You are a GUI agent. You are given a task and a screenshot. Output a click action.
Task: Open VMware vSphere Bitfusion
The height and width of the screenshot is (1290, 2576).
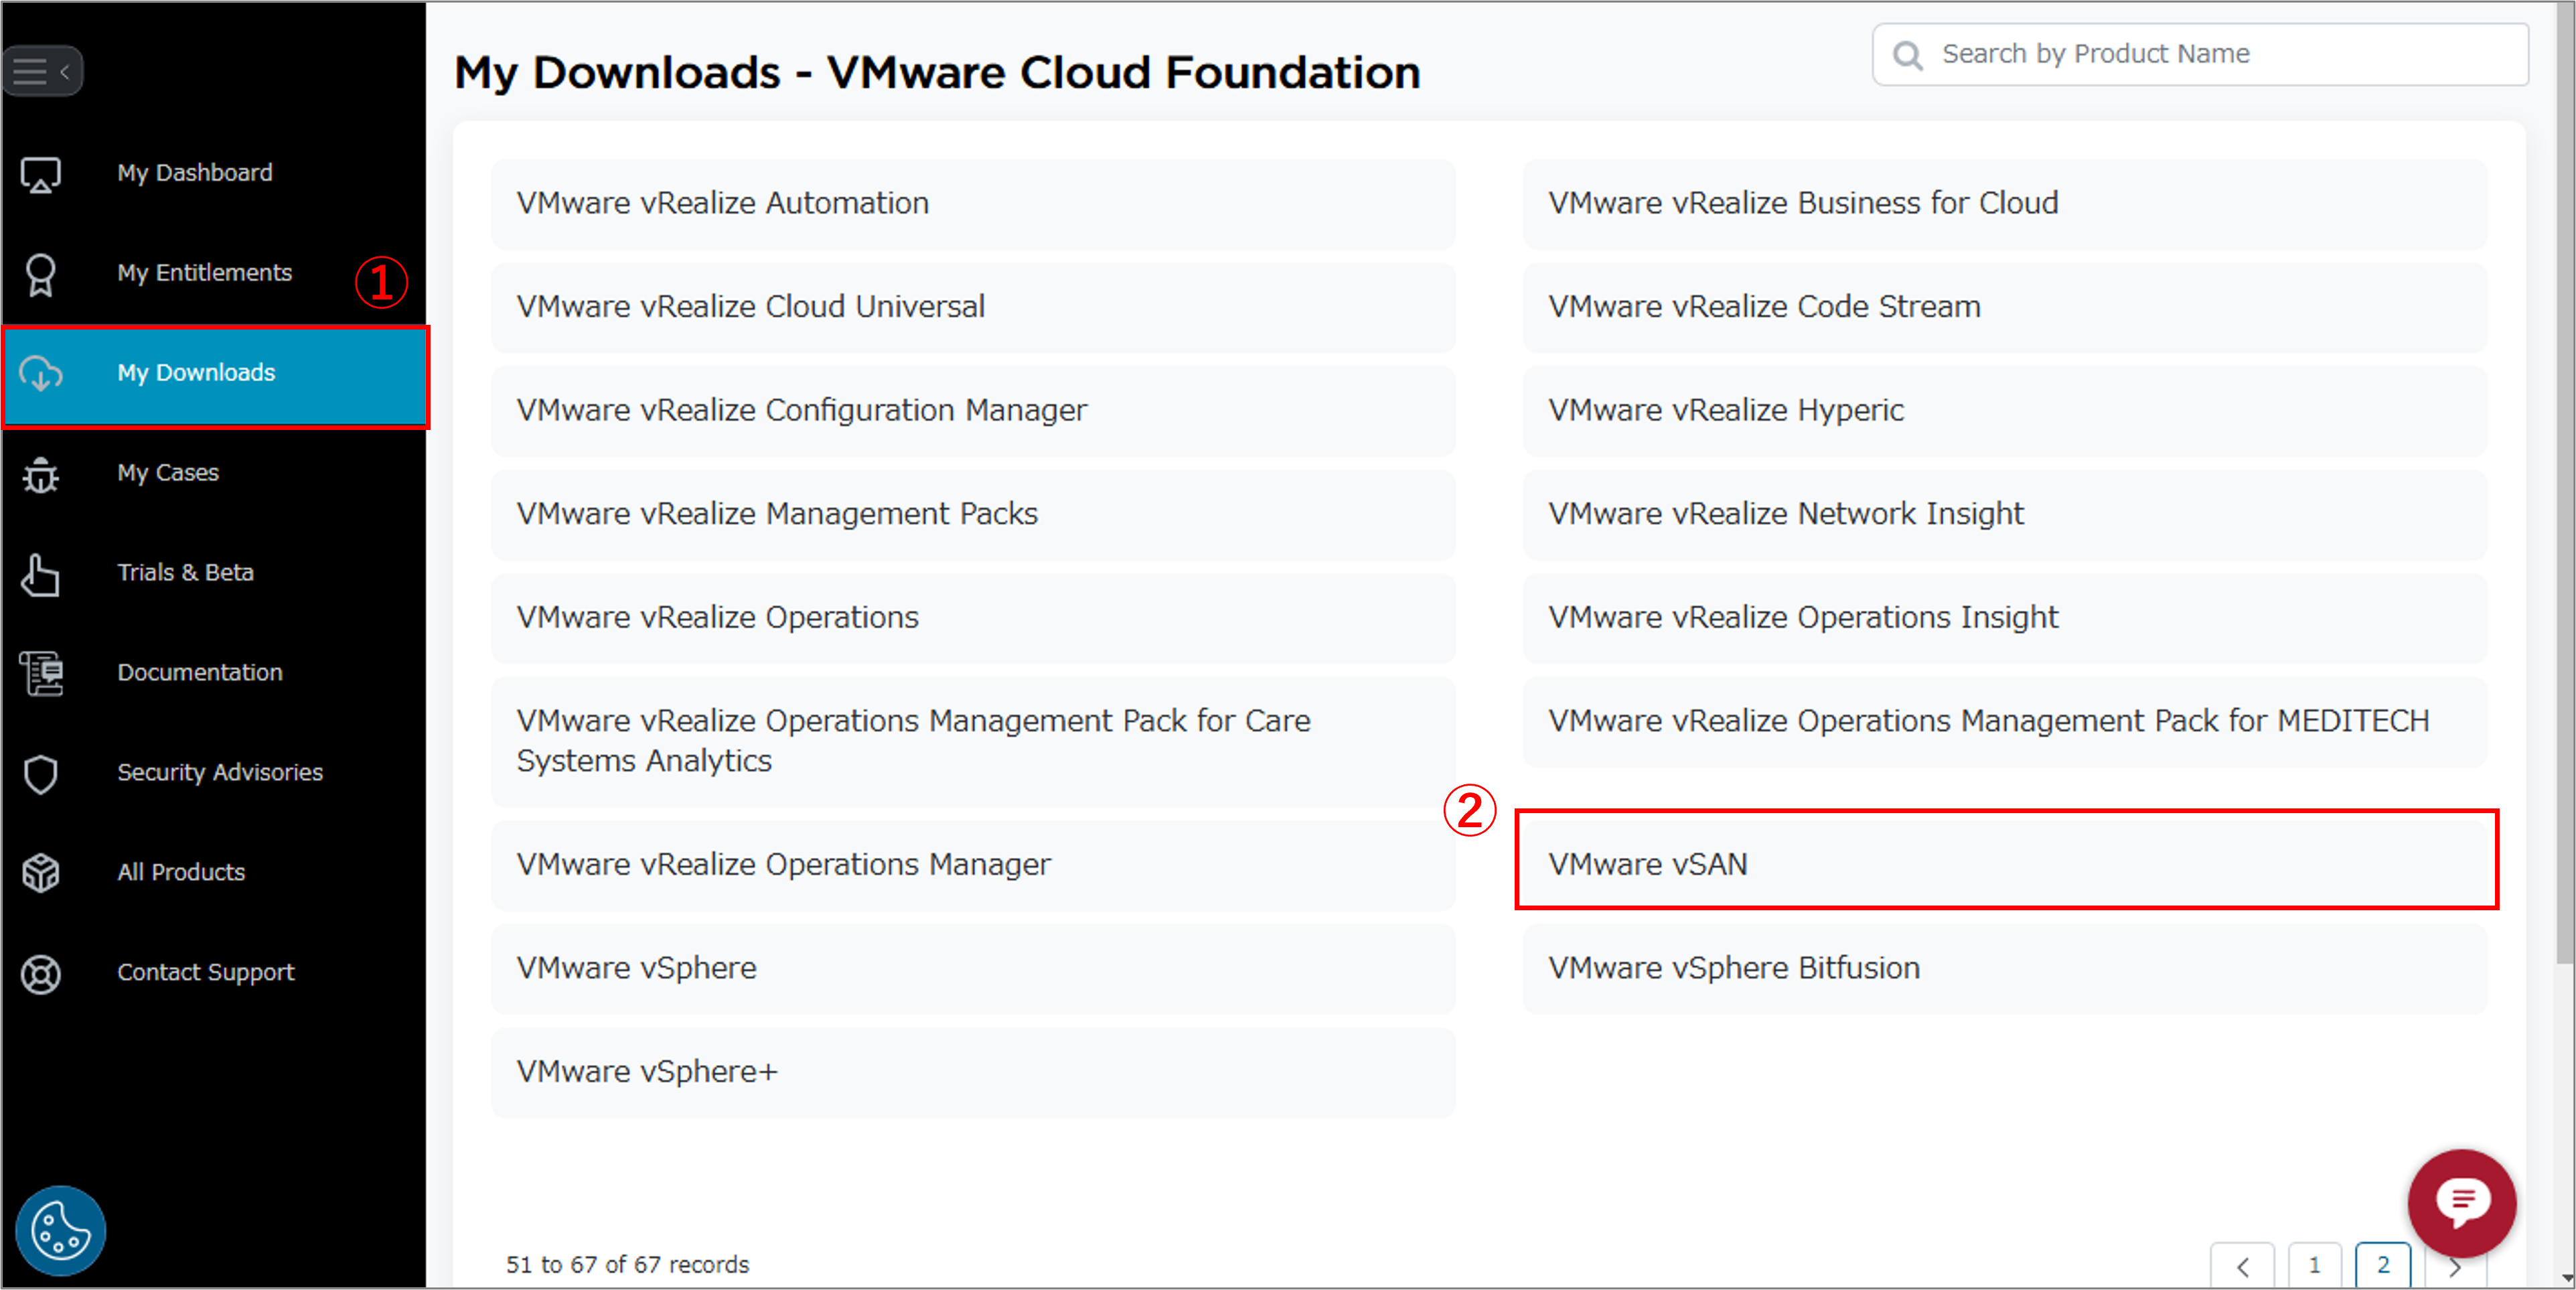pos(2004,969)
